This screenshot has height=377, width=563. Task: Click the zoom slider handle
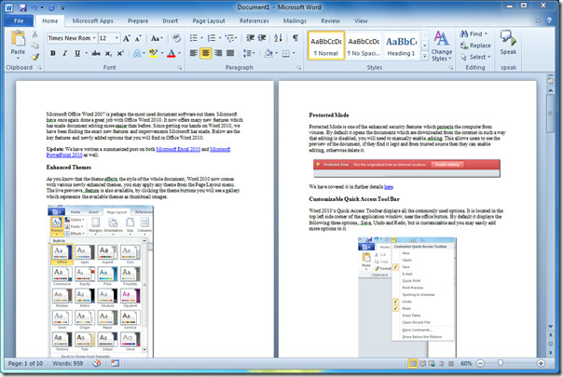[501, 363]
